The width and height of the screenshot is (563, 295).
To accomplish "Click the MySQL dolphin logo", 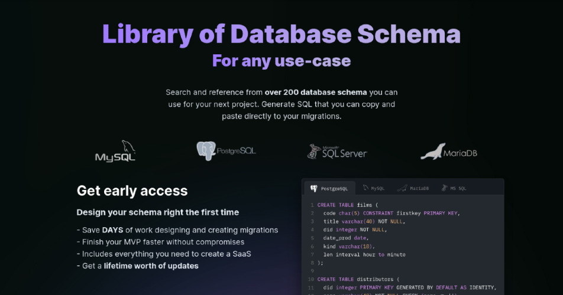I will [x=115, y=151].
